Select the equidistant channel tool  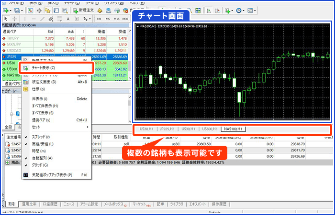[x=51, y=19]
